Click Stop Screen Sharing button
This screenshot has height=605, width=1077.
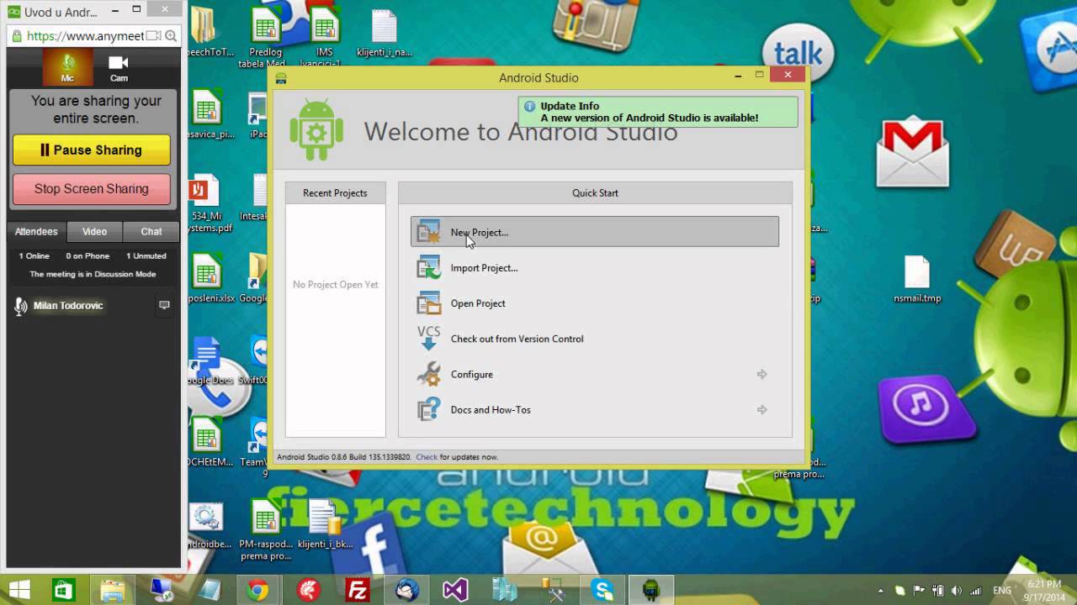pos(92,189)
